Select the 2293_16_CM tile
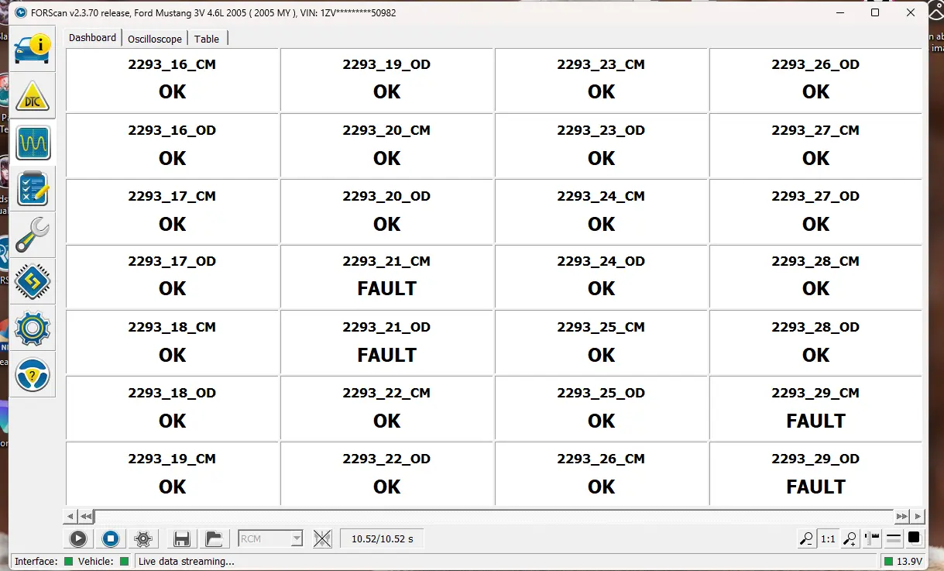 click(172, 79)
